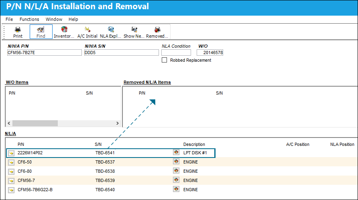Click W/O Items horizontal scrollbar thumb
This screenshot has width=358, height=200.
tap(35, 123)
